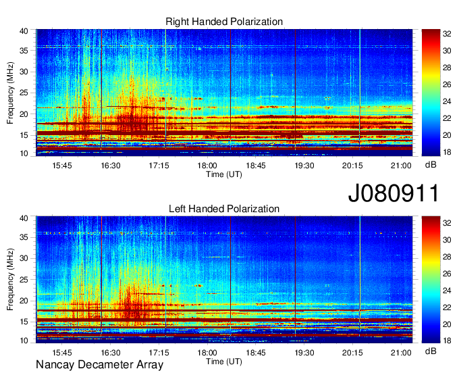
Task: Click the upper plot Time (UT) axis label
Action: 224,174
